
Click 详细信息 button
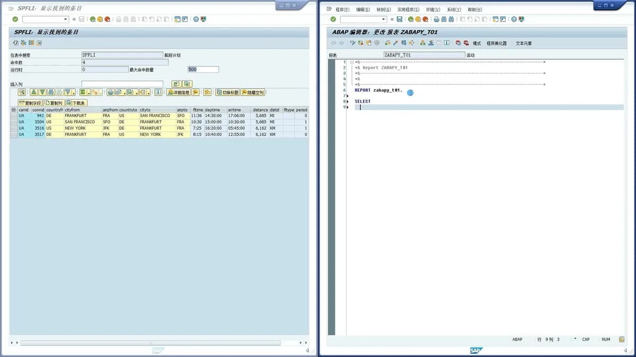coord(179,92)
